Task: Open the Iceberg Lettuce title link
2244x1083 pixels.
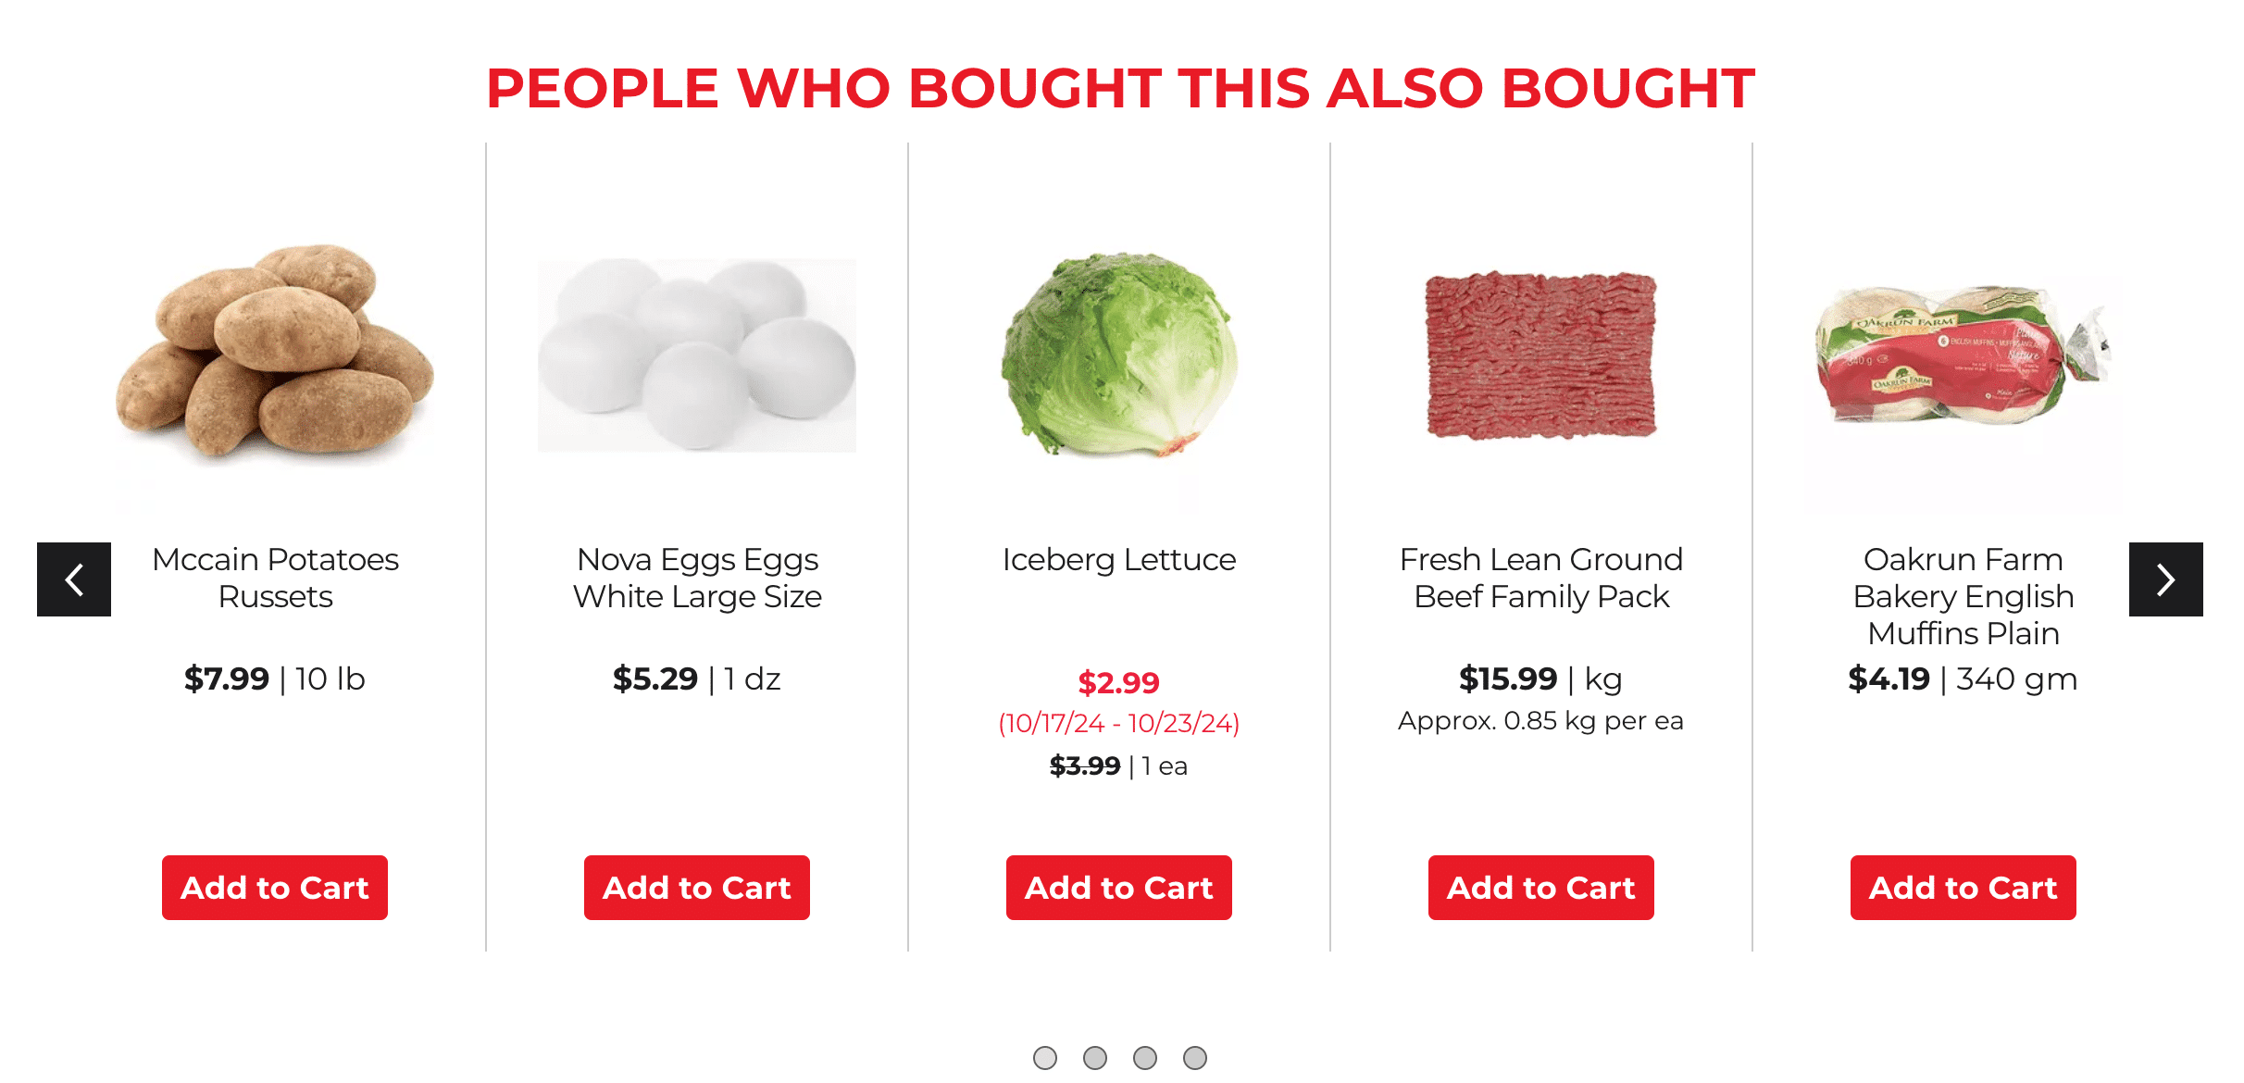Action: coord(1119,559)
